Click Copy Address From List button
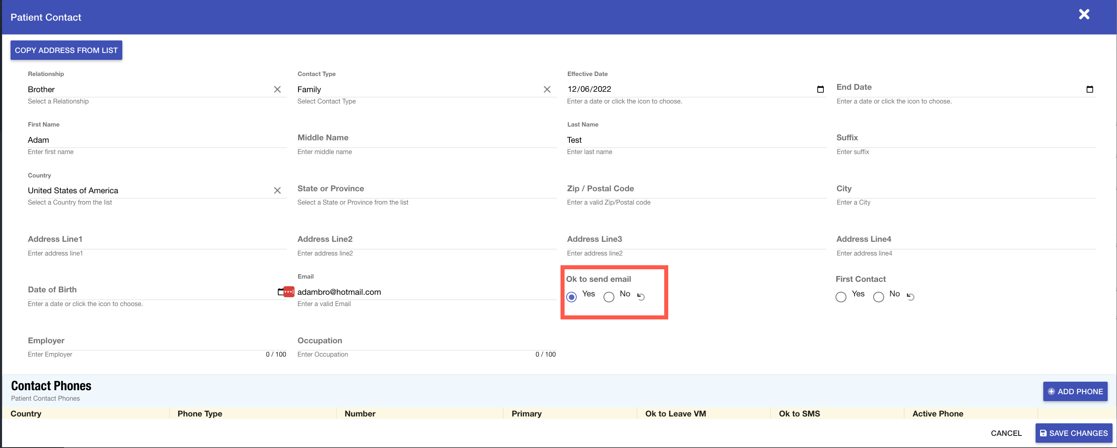This screenshot has height=448, width=1117. 66,50
